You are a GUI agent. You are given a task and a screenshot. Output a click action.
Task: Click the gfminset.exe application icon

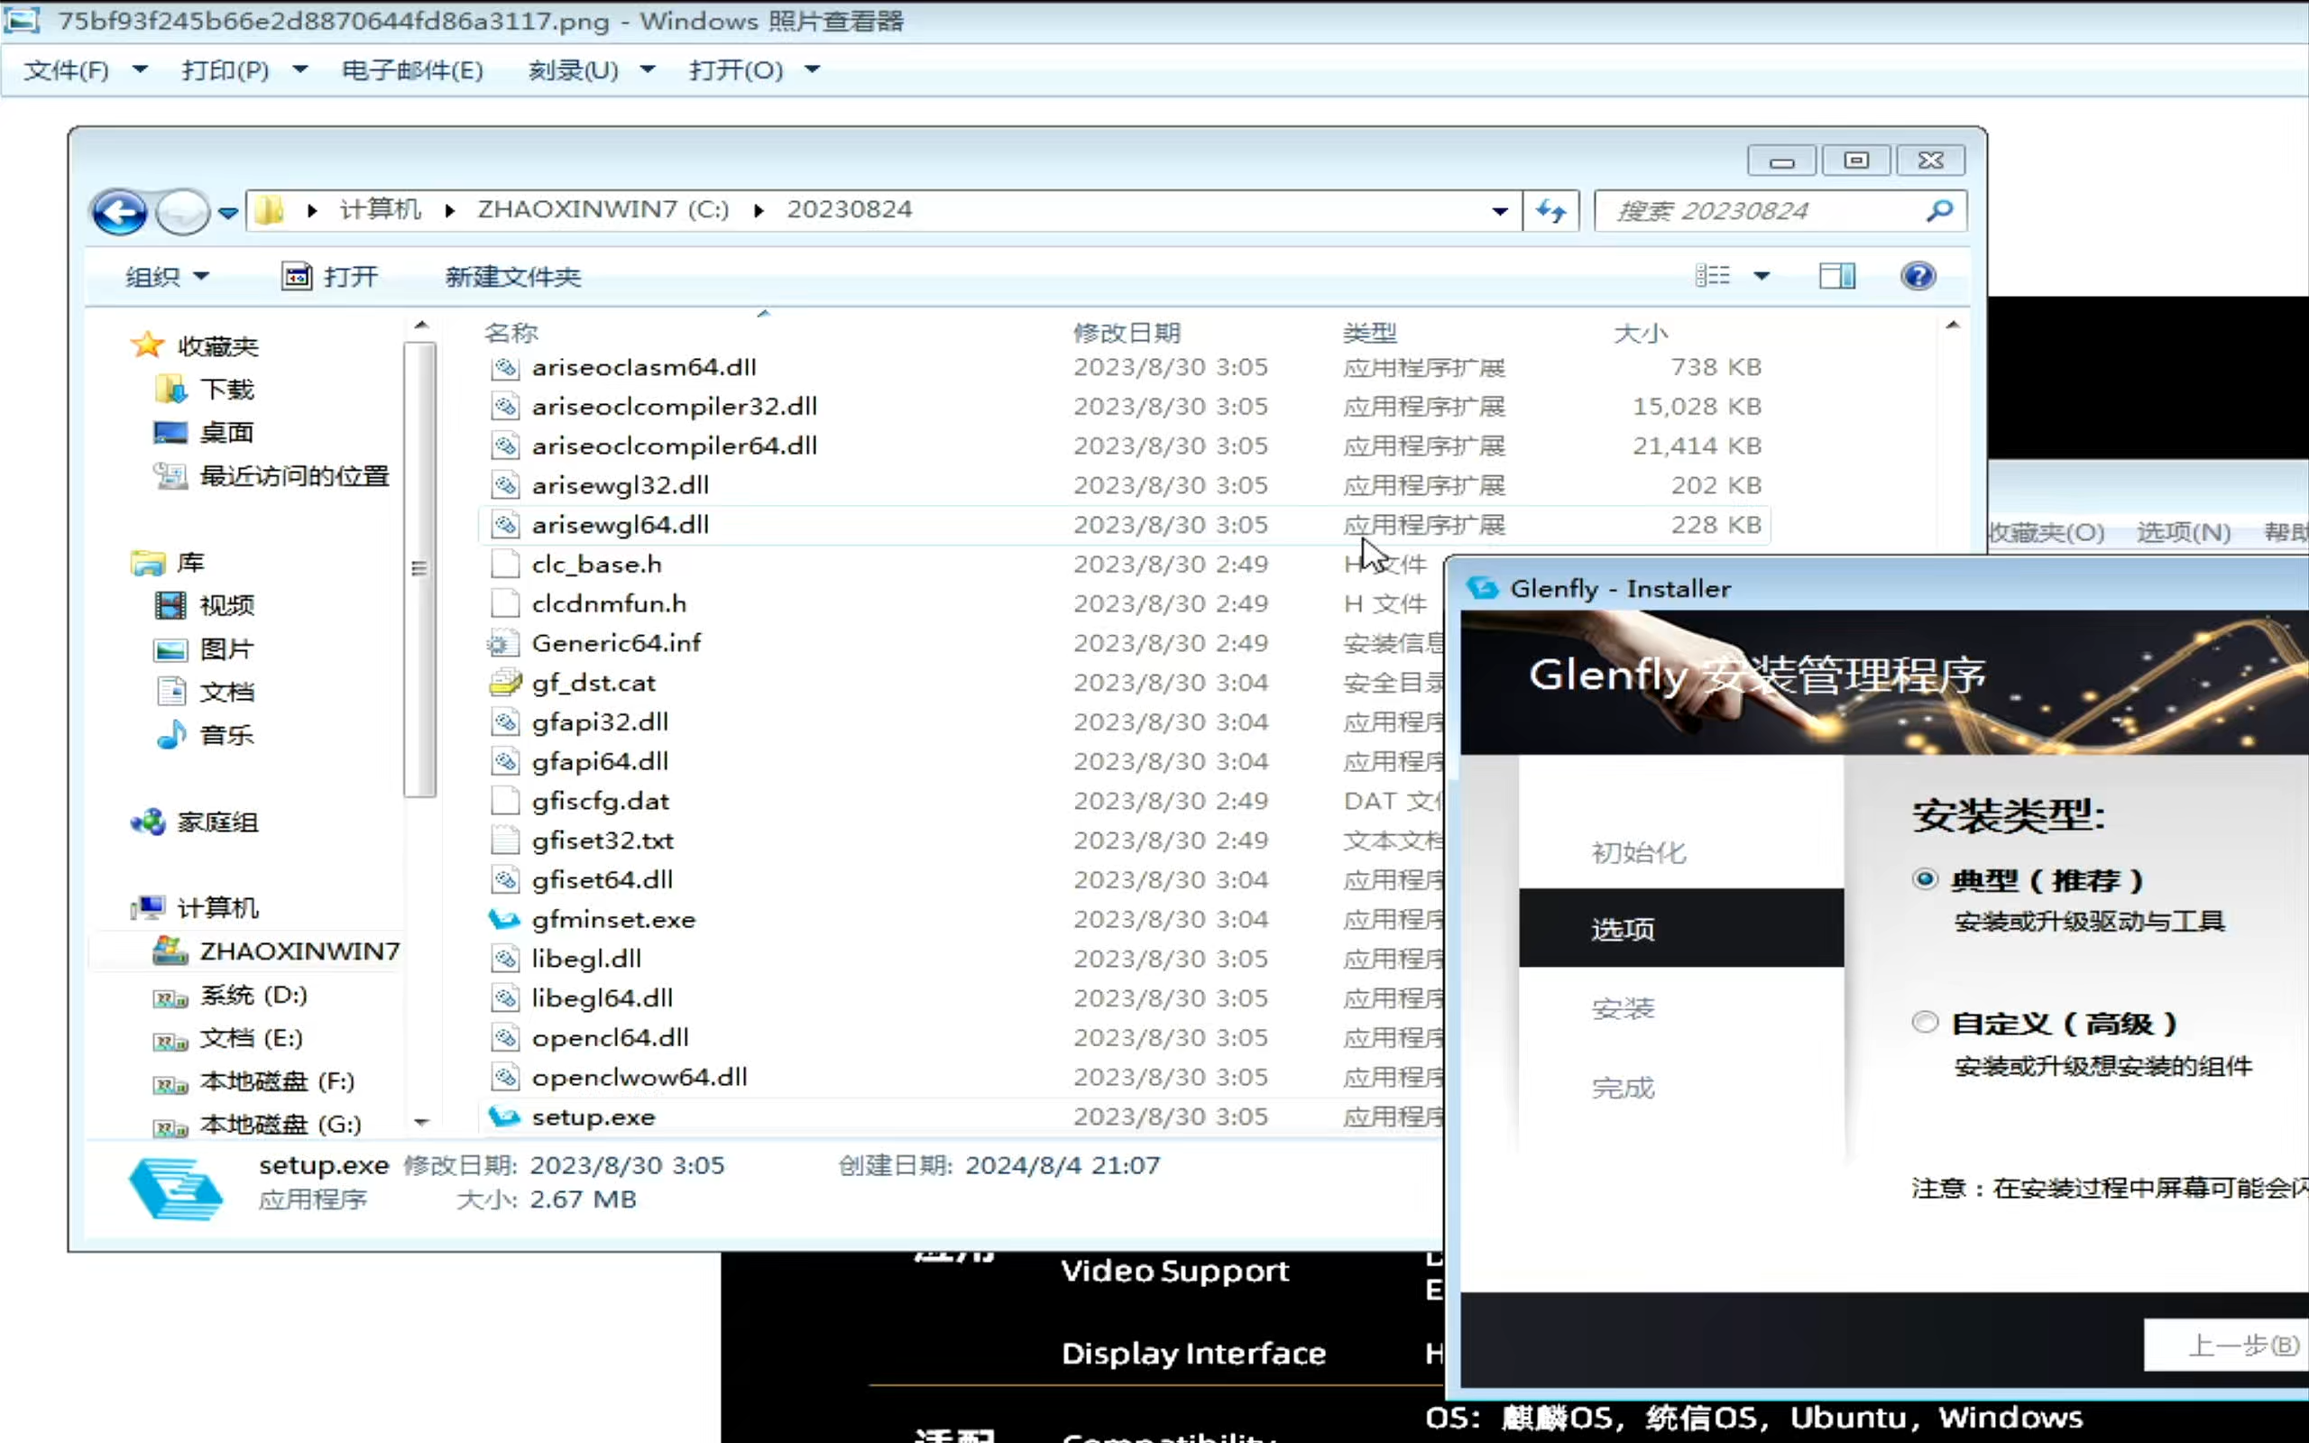(x=505, y=919)
